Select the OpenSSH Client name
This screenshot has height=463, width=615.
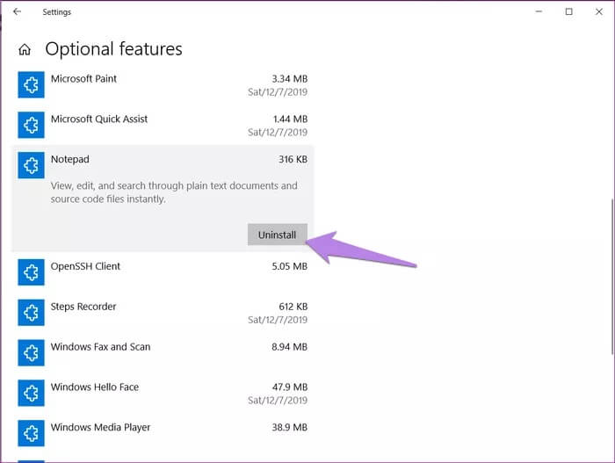85,266
